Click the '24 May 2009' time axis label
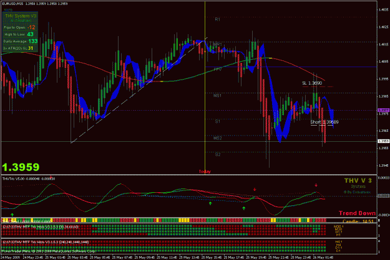390x260 pixels. [10, 258]
